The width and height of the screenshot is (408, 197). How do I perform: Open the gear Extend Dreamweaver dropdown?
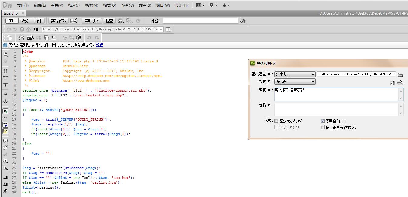point(213,5)
